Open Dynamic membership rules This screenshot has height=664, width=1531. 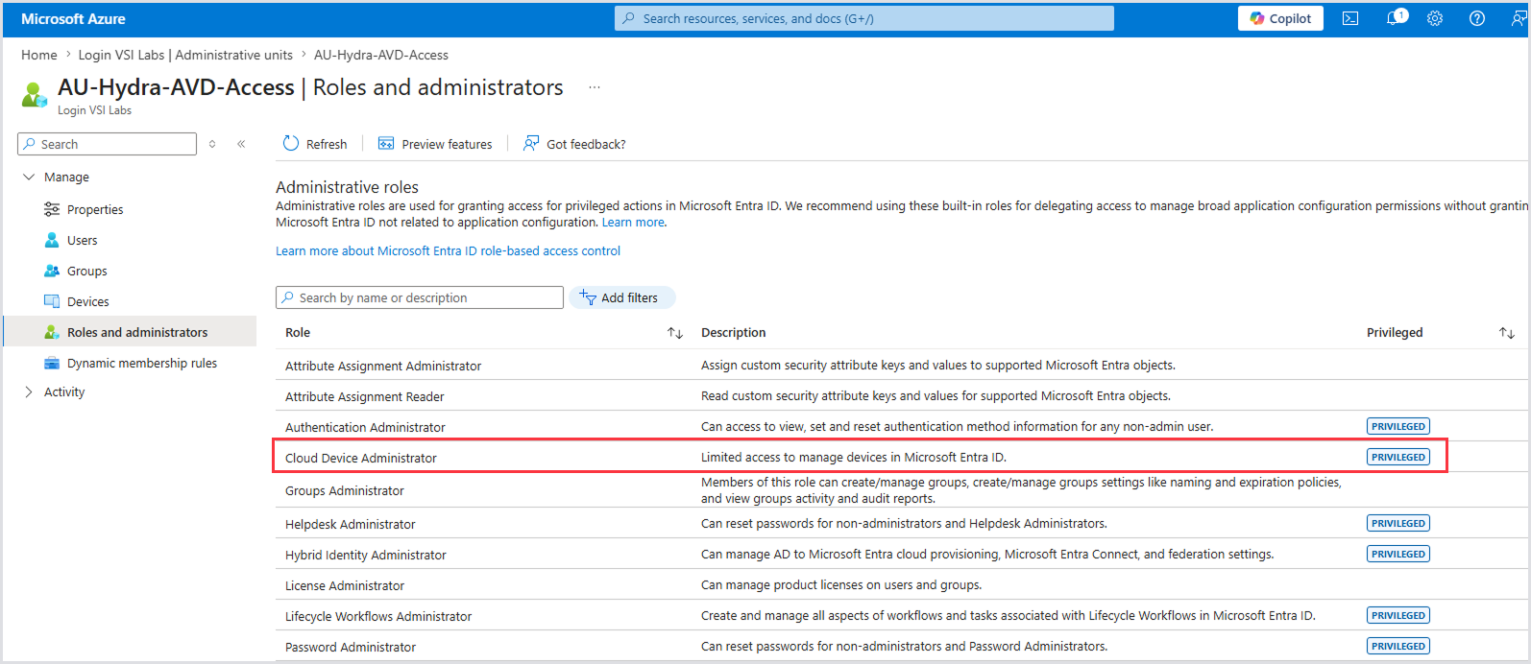(142, 363)
